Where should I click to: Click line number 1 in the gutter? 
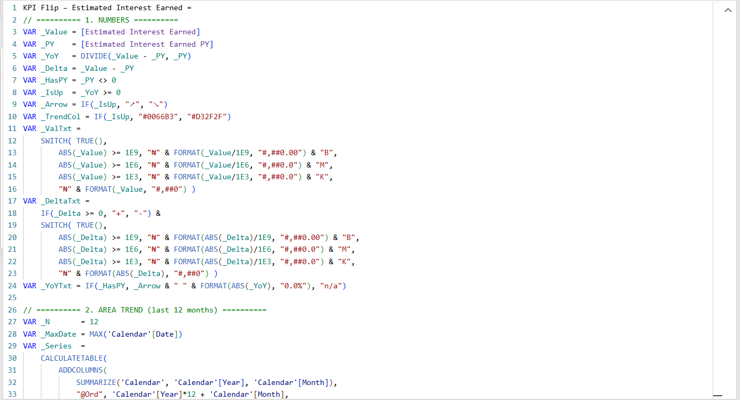pos(14,8)
